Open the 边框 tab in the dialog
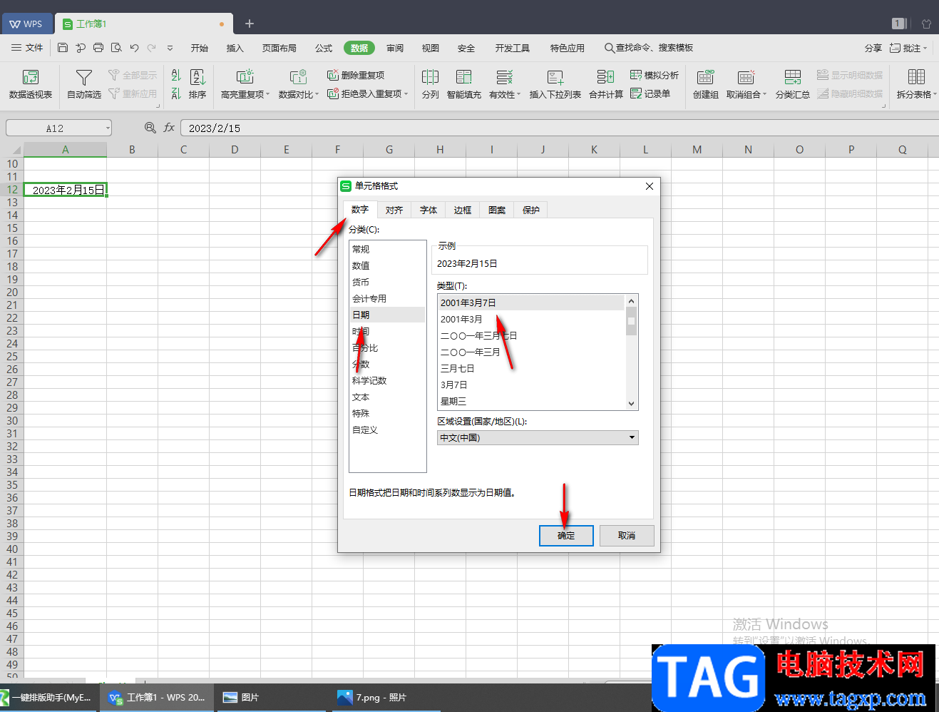 (x=463, y=210)
